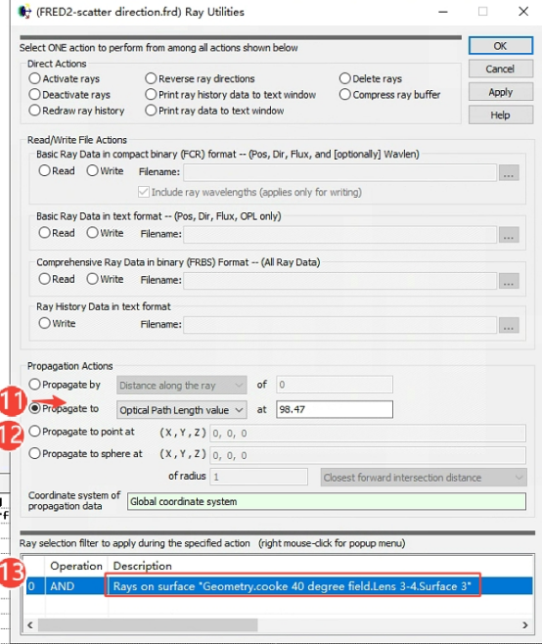Select Write for compact binary FCR format
This screenshot has width=542, height=644.
105,170
